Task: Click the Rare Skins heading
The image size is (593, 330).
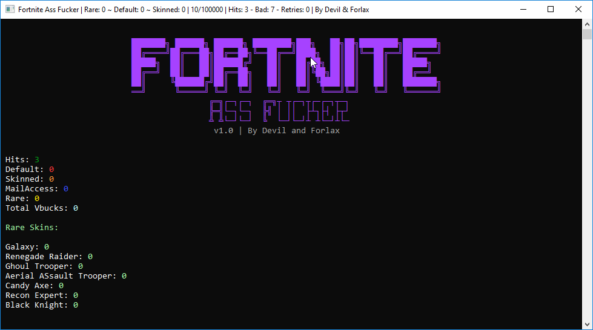Action: (32, 228)
